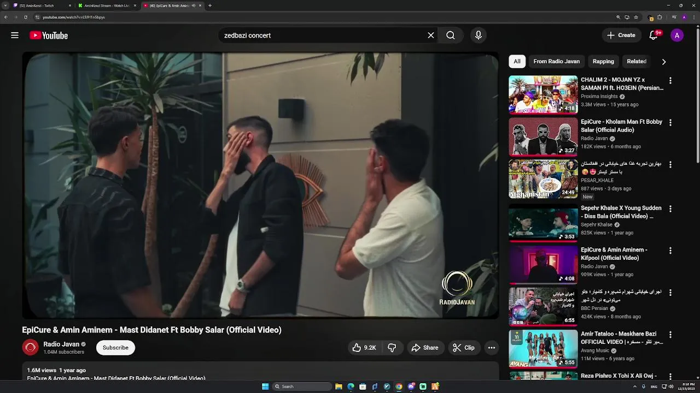Open BBC Persian channel video thumbnail
Image resolution: width=700 pixels, height=393 pixels.
tap(543, 307)
